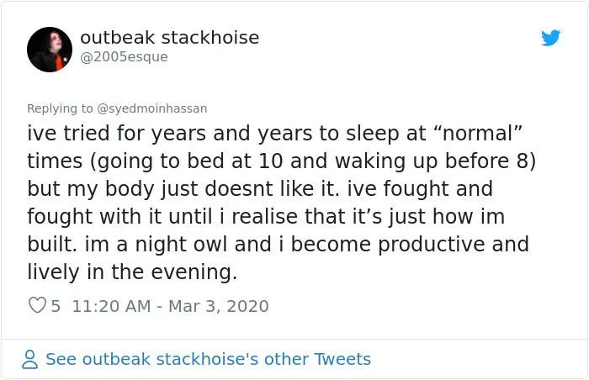Screen dimensions: 589x380
Task: Click the quoted word “normal” in tweet
Action: click(x=478, y=134)
